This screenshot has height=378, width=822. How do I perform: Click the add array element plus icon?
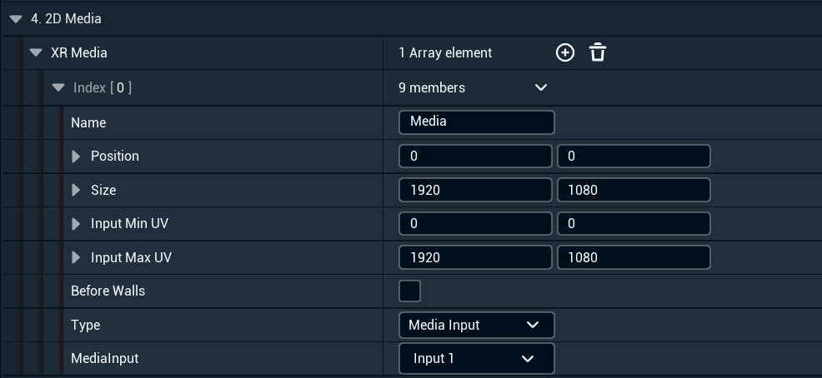(x=565, y=52)
